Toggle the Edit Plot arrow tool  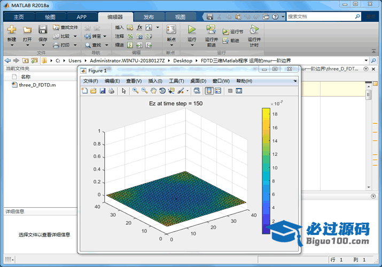click(123, 91)
